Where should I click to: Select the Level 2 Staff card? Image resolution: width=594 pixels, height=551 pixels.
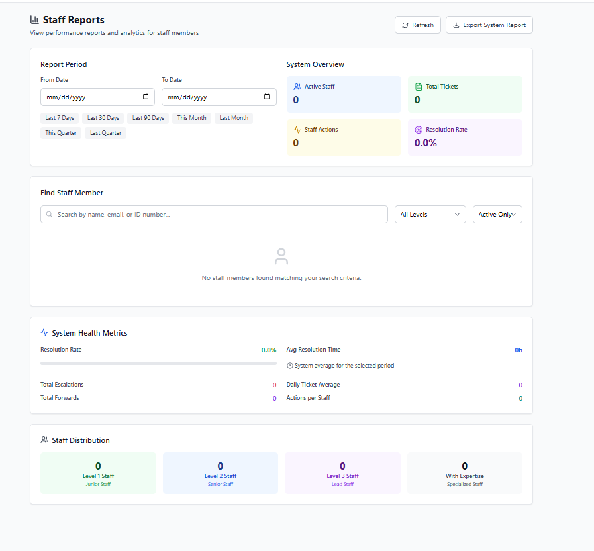[221, 473]
